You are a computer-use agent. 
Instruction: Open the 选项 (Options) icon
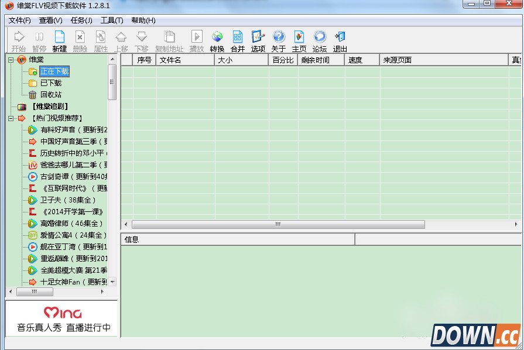(258, 39)
